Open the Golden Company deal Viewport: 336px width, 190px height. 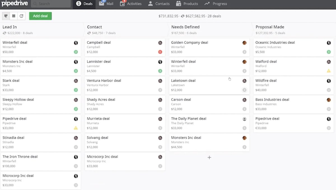209,47
